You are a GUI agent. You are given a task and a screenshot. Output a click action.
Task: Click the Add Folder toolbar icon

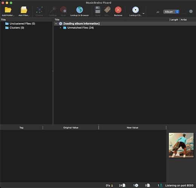tap(8, 10)
